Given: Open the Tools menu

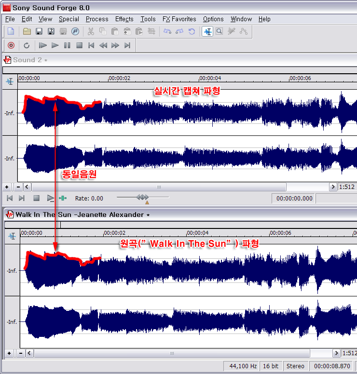Looking at the screenshot, I should click(x=148, y=19).
